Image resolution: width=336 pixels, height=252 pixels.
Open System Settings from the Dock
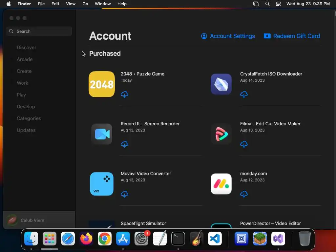[141, 239]
